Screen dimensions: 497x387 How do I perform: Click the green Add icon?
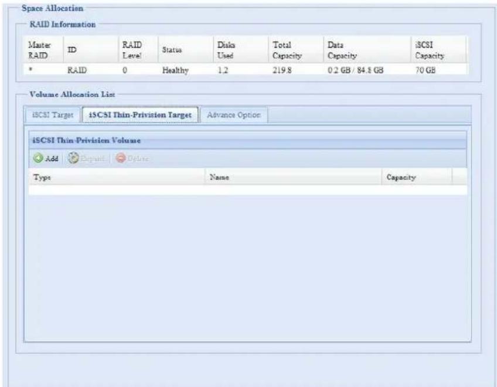38,158
